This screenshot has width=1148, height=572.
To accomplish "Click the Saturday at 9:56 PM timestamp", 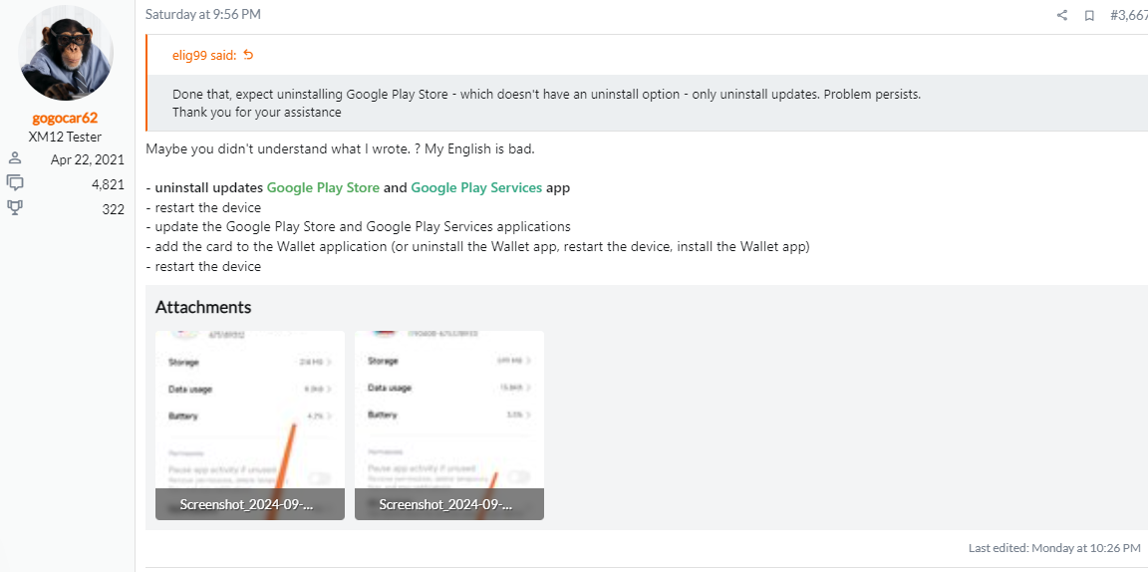I will click(203, 14).
